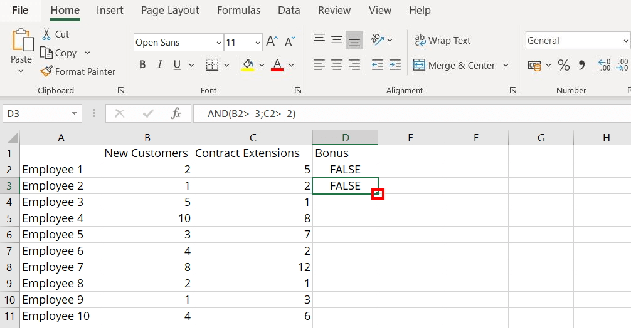
Task: Open the Borders grid icon
Action: pyautogui.click(x=212, y=64)
